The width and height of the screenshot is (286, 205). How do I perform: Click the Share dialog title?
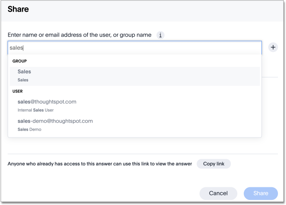tap(18, 9)
